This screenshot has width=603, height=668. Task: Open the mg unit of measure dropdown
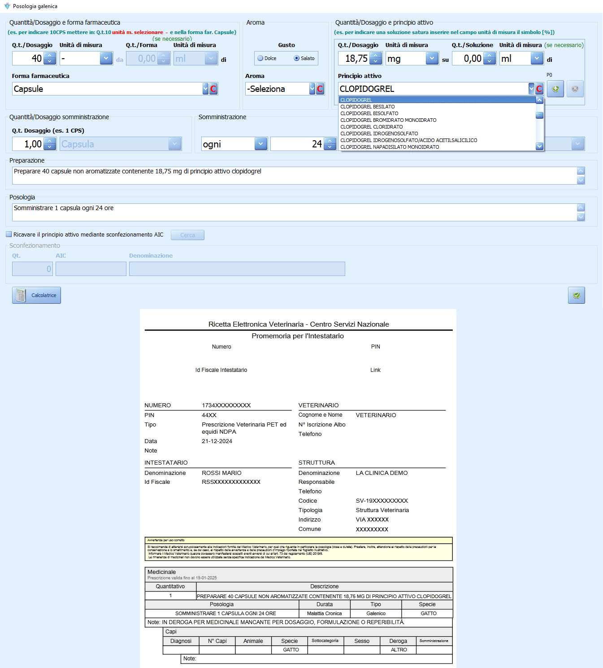point(432,59)
